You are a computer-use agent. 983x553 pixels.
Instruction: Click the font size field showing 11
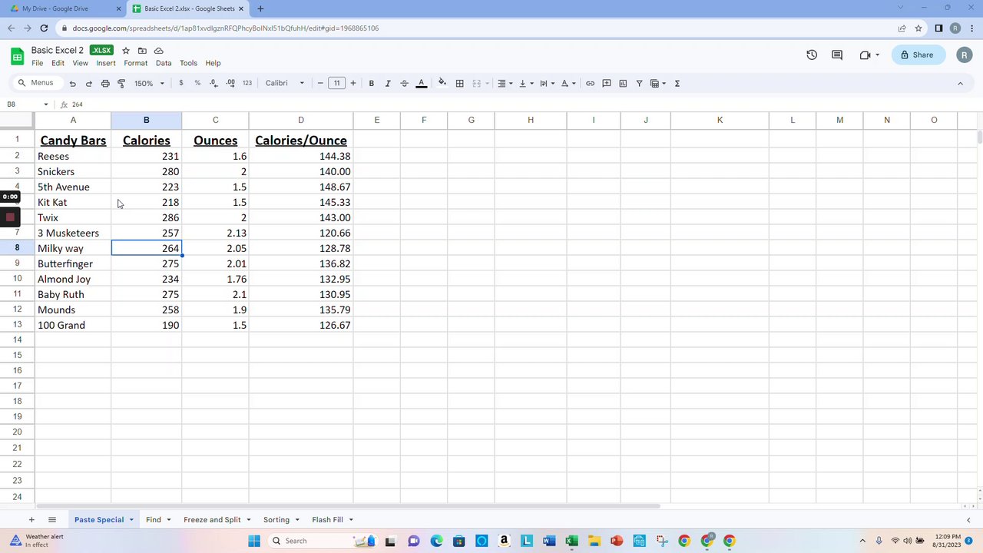tap(336, 83)
